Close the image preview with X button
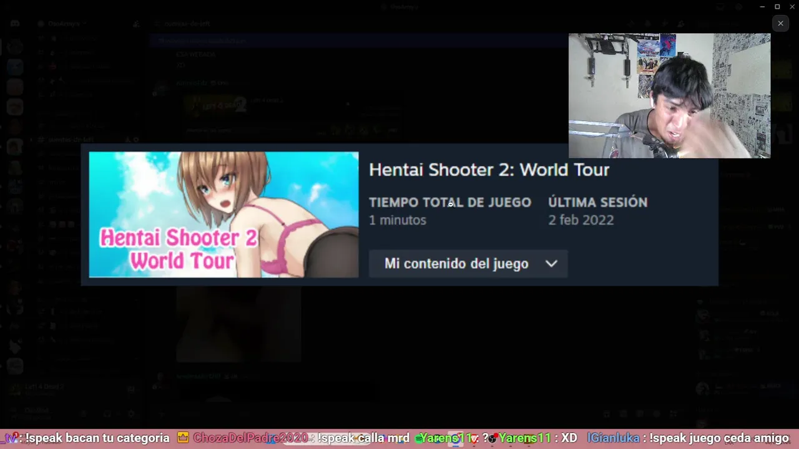The width and height of the screenshot is (799, 449). point(780,24)
